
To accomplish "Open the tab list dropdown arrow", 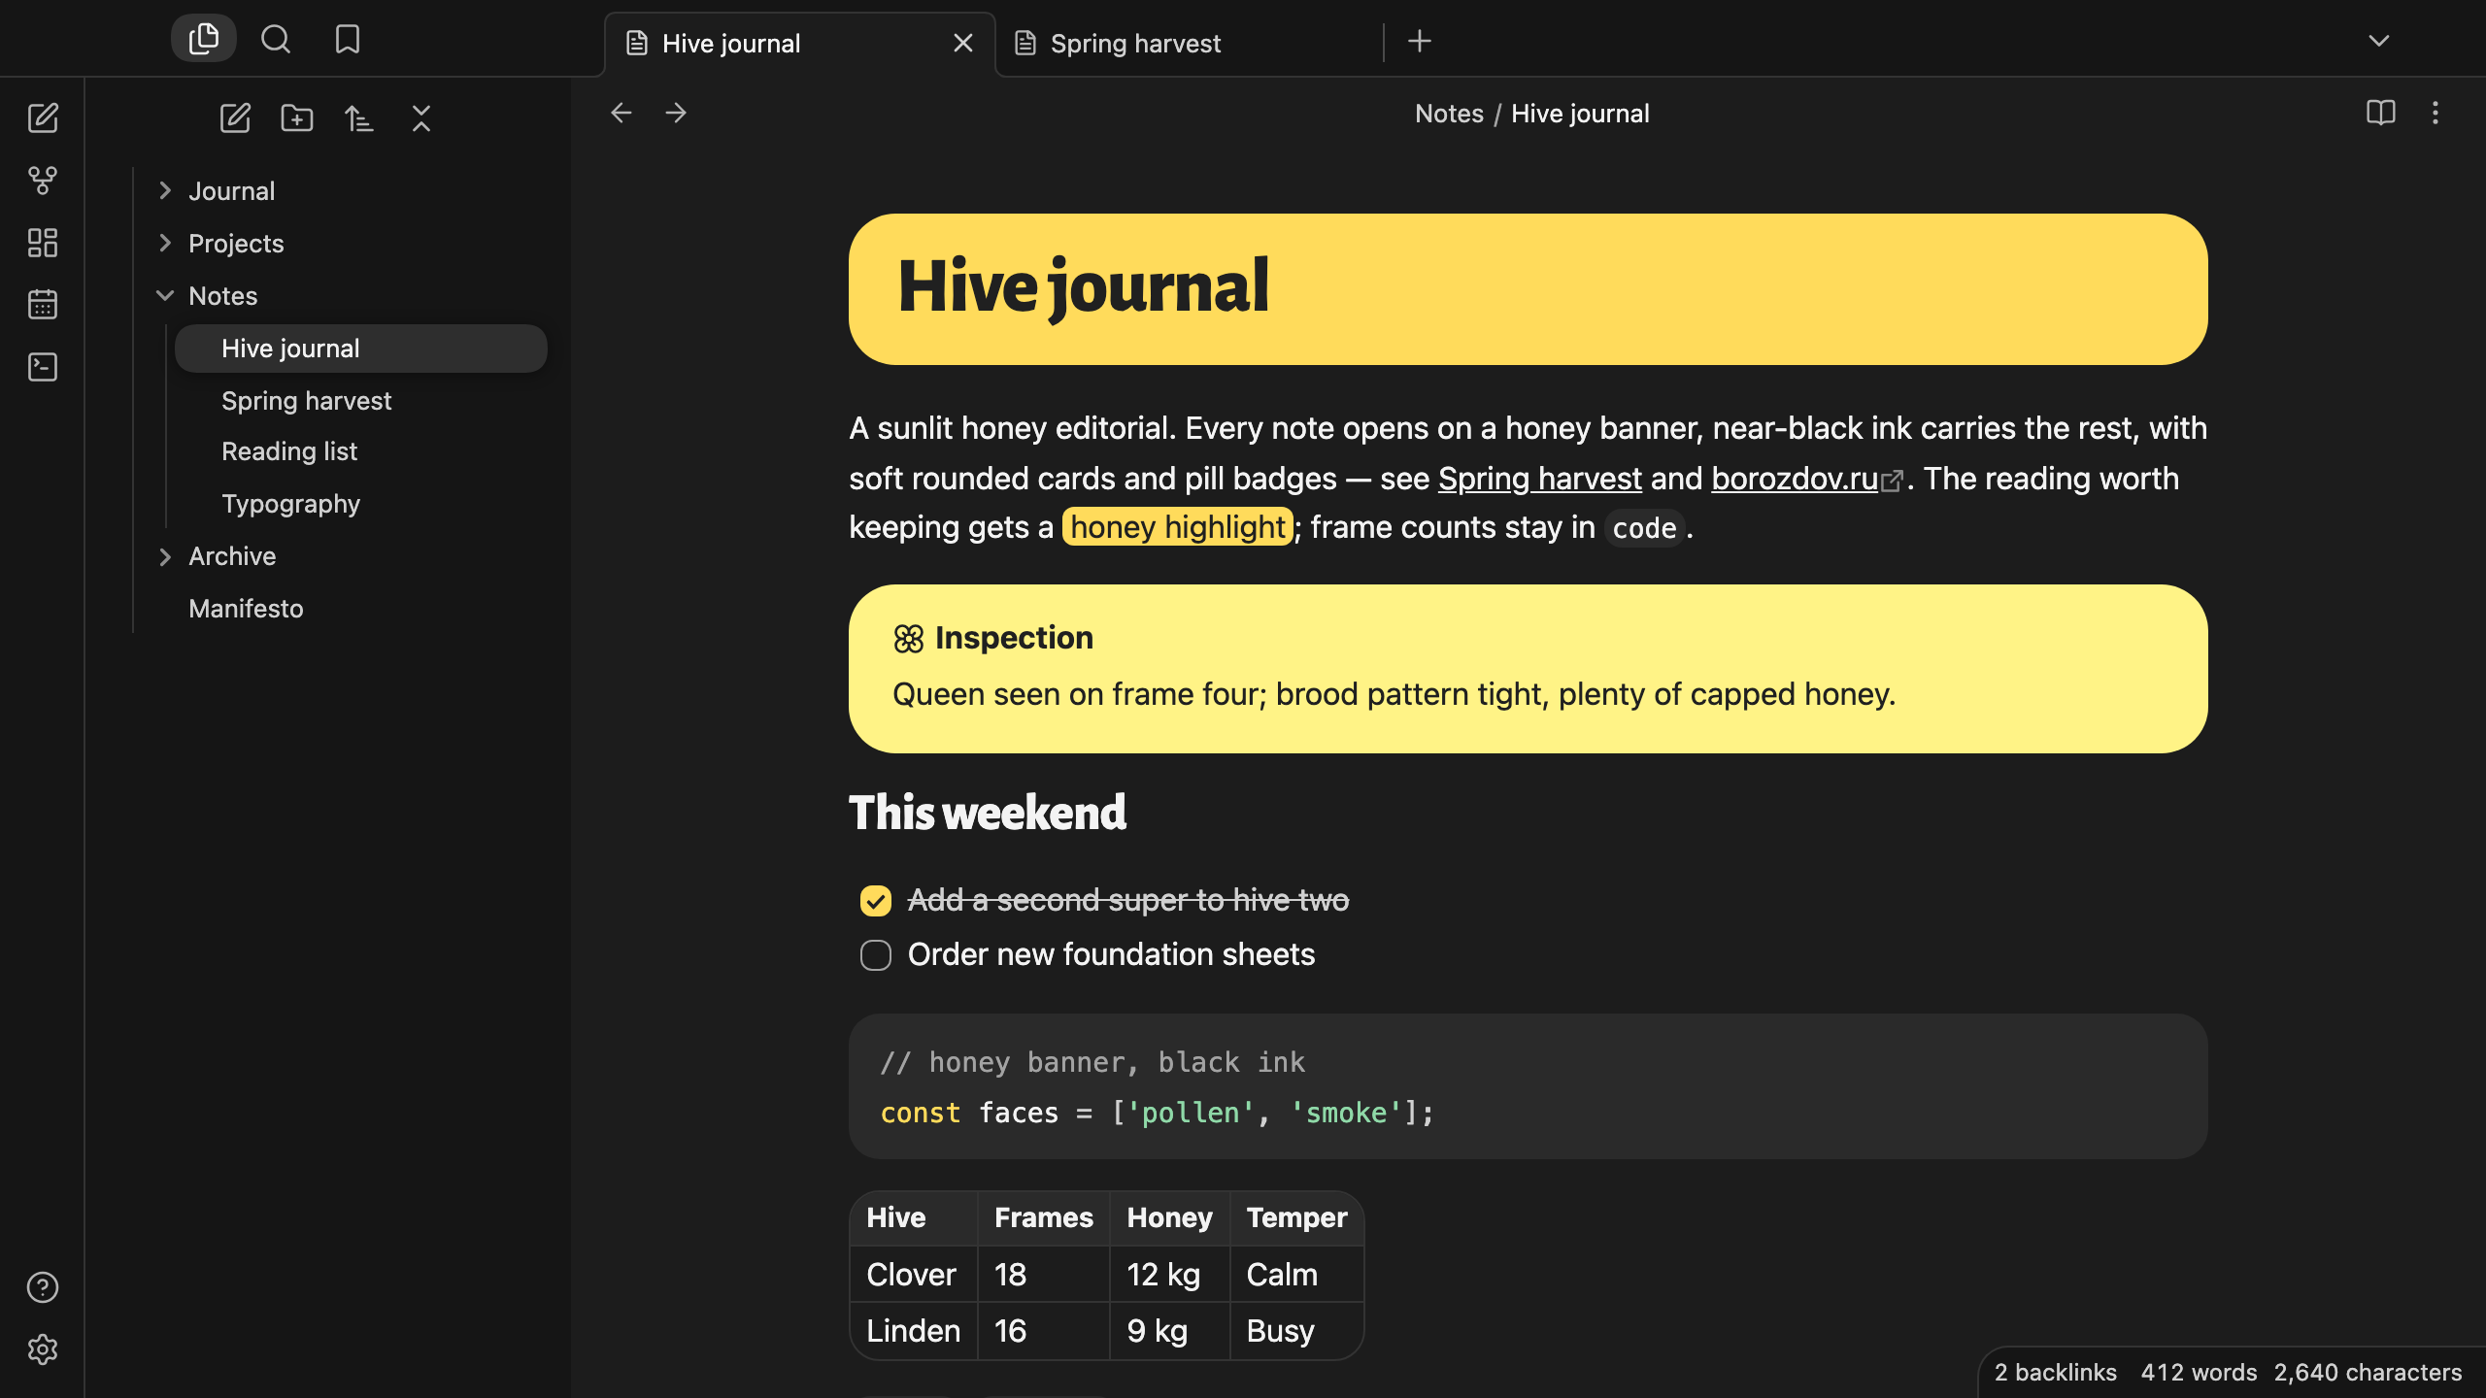I will click(x=2379, y=41).
